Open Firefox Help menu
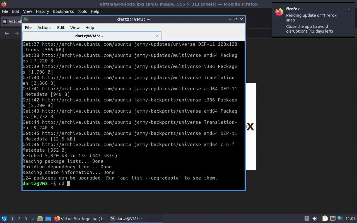Viewport: 357px width, 223px height. tap(95, 11)
